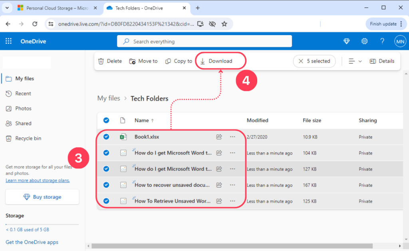The height and width of the screenshot is (251, 409).
Task: Deselect the Book1.xlsx checkbox
Action: pos(106,136)
